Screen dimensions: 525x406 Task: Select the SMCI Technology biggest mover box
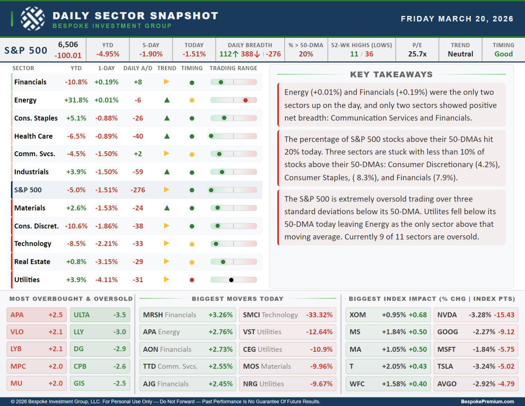click(288, 315)
